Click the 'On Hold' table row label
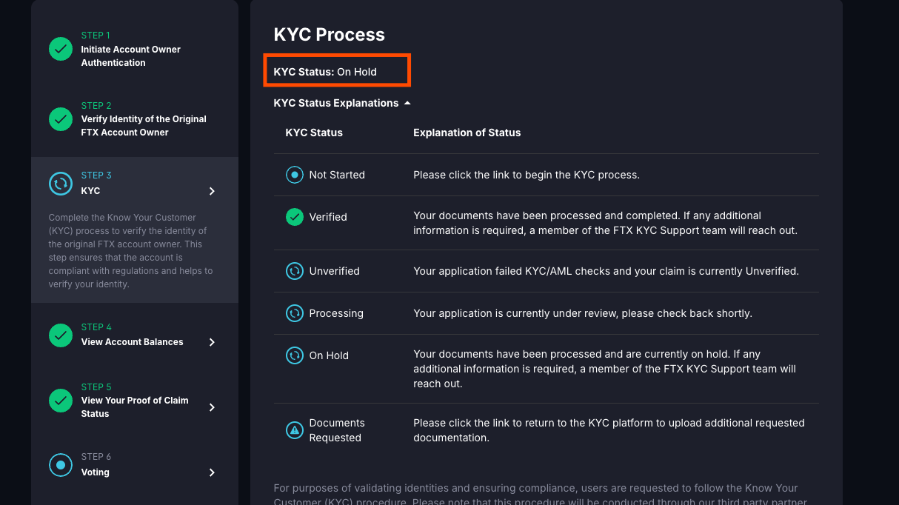Screen dimensions: 899x505 point(329,355)
